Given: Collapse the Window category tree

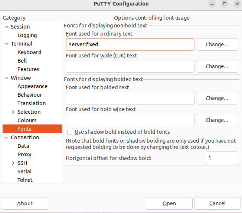Looking at the screenshot, I should pos(6,78).
